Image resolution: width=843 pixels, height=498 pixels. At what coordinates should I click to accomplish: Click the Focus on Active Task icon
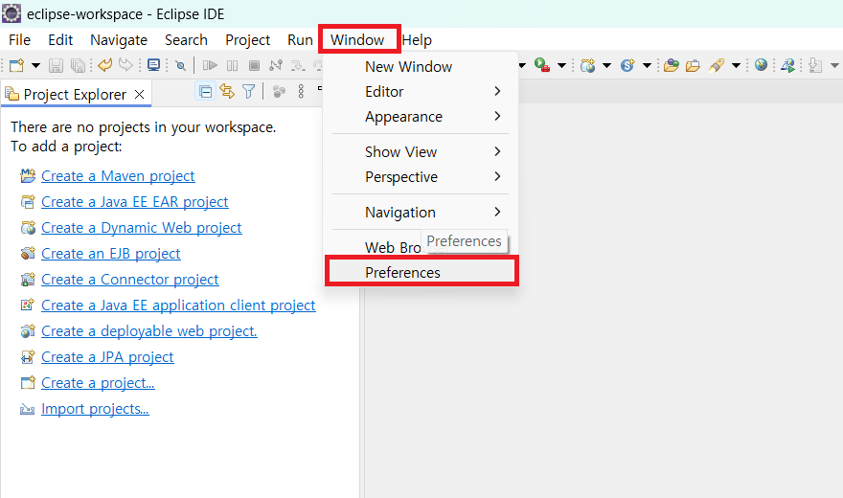click(279, 92)
